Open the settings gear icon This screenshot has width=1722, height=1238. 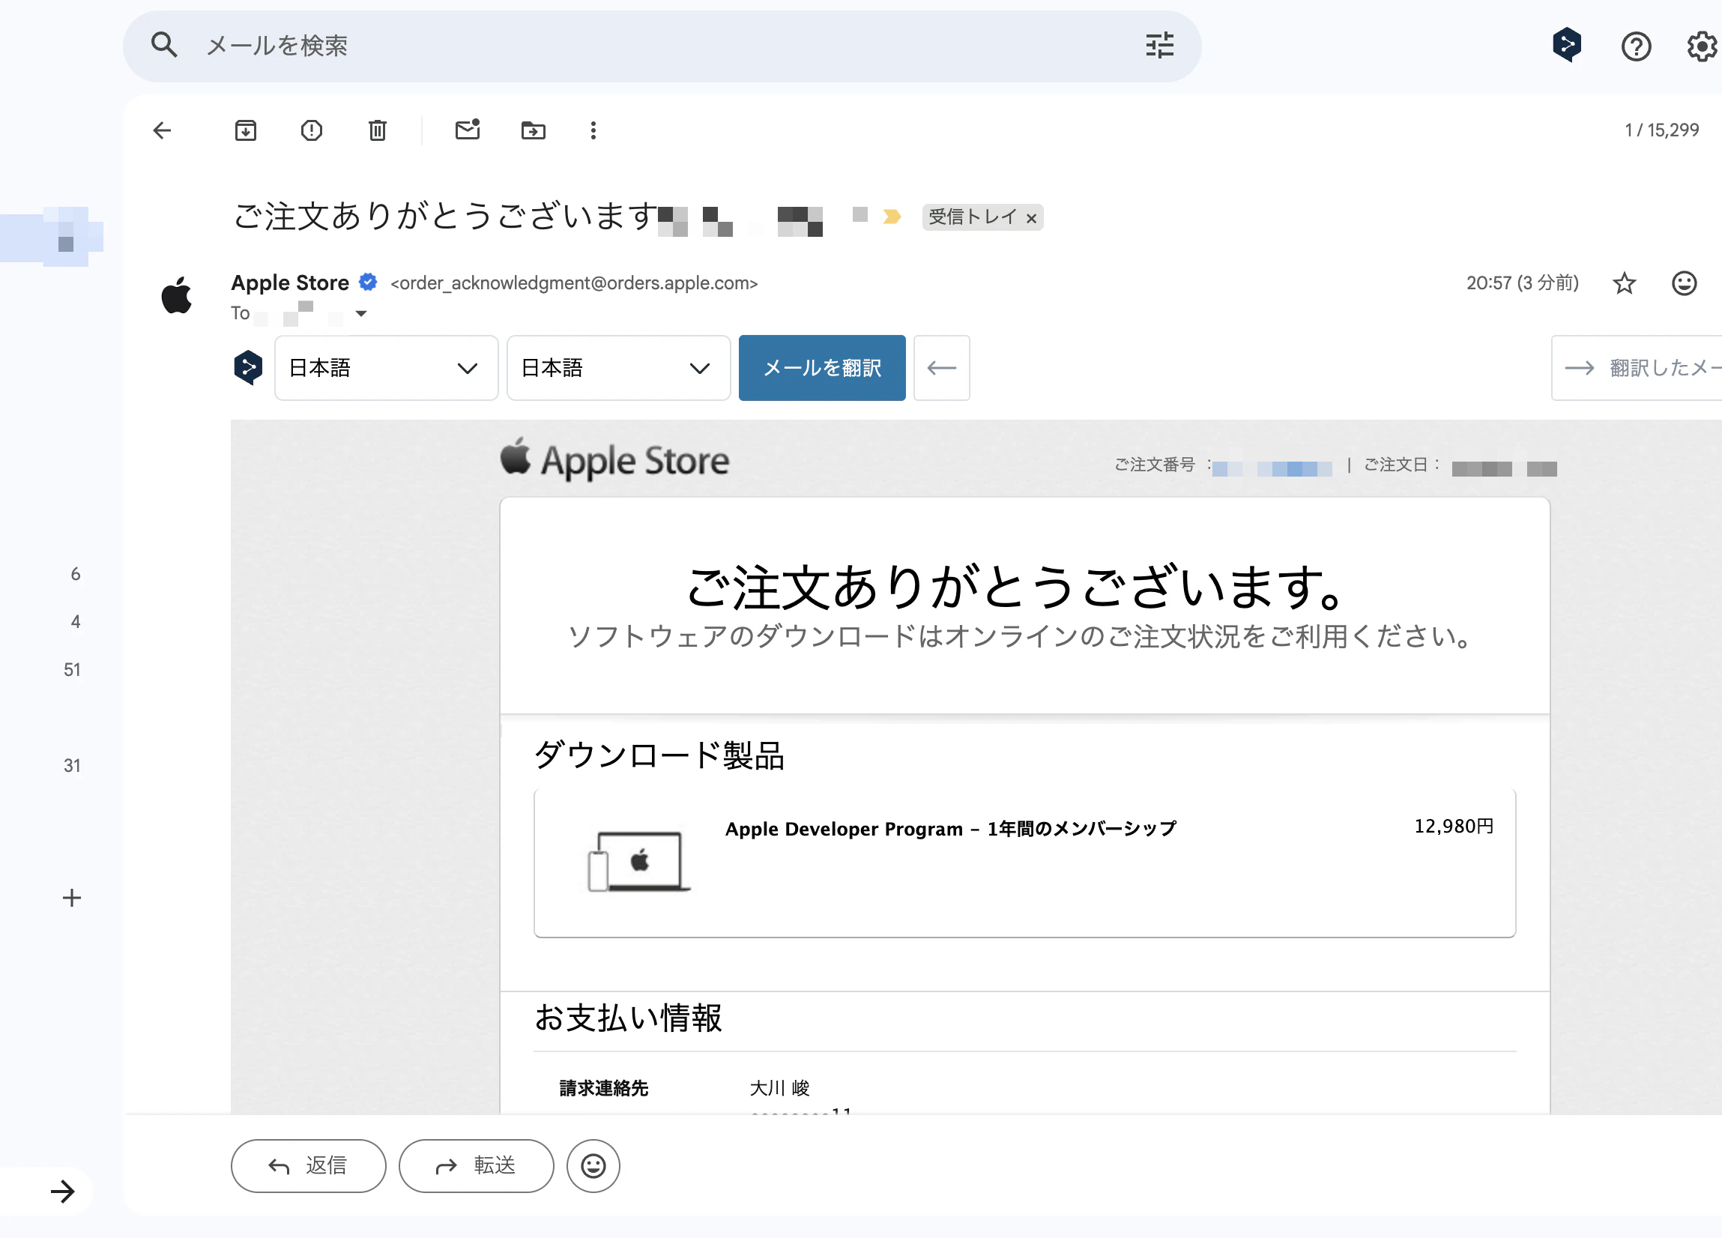[x=1703, y=46]
